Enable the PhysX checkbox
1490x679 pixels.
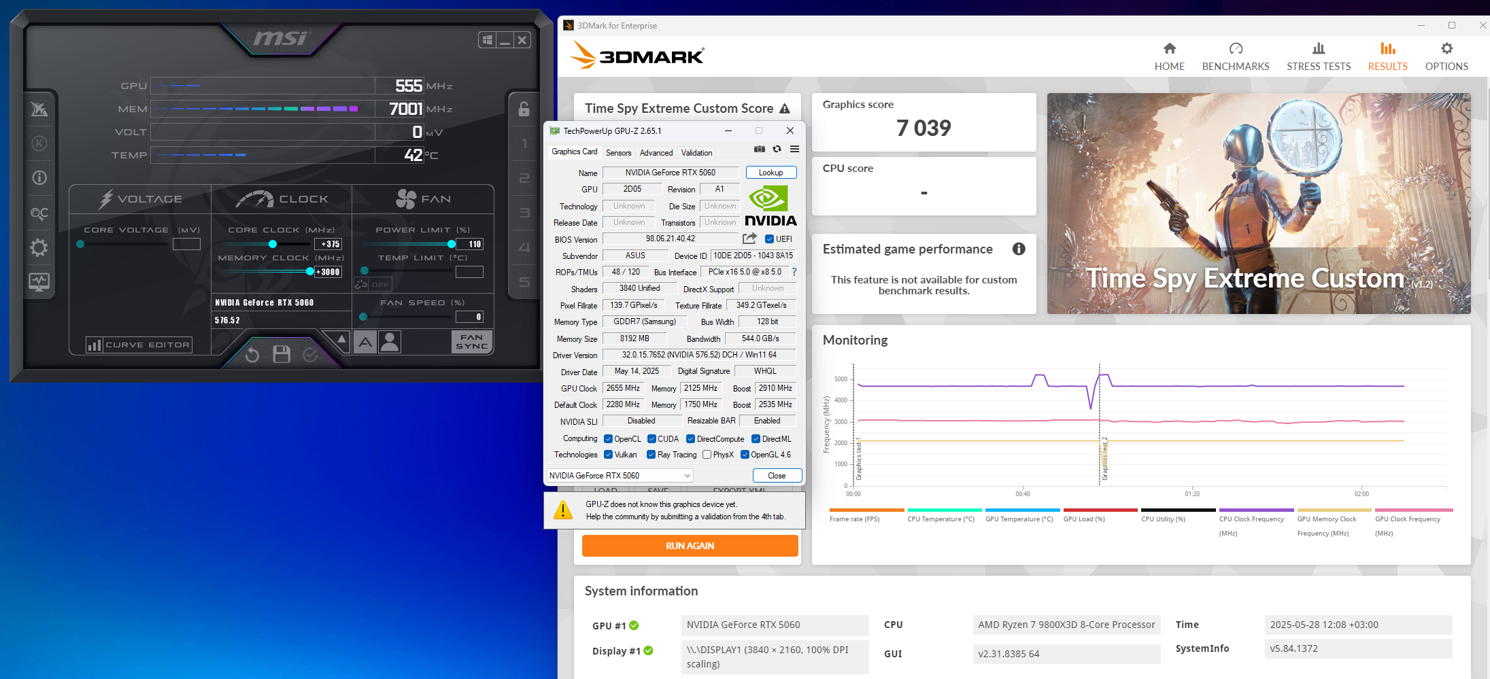(x=707, y=455)
